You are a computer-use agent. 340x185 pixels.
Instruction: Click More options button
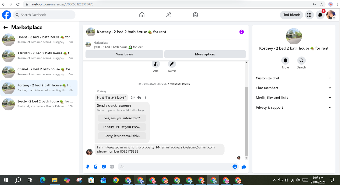[205, 54]
